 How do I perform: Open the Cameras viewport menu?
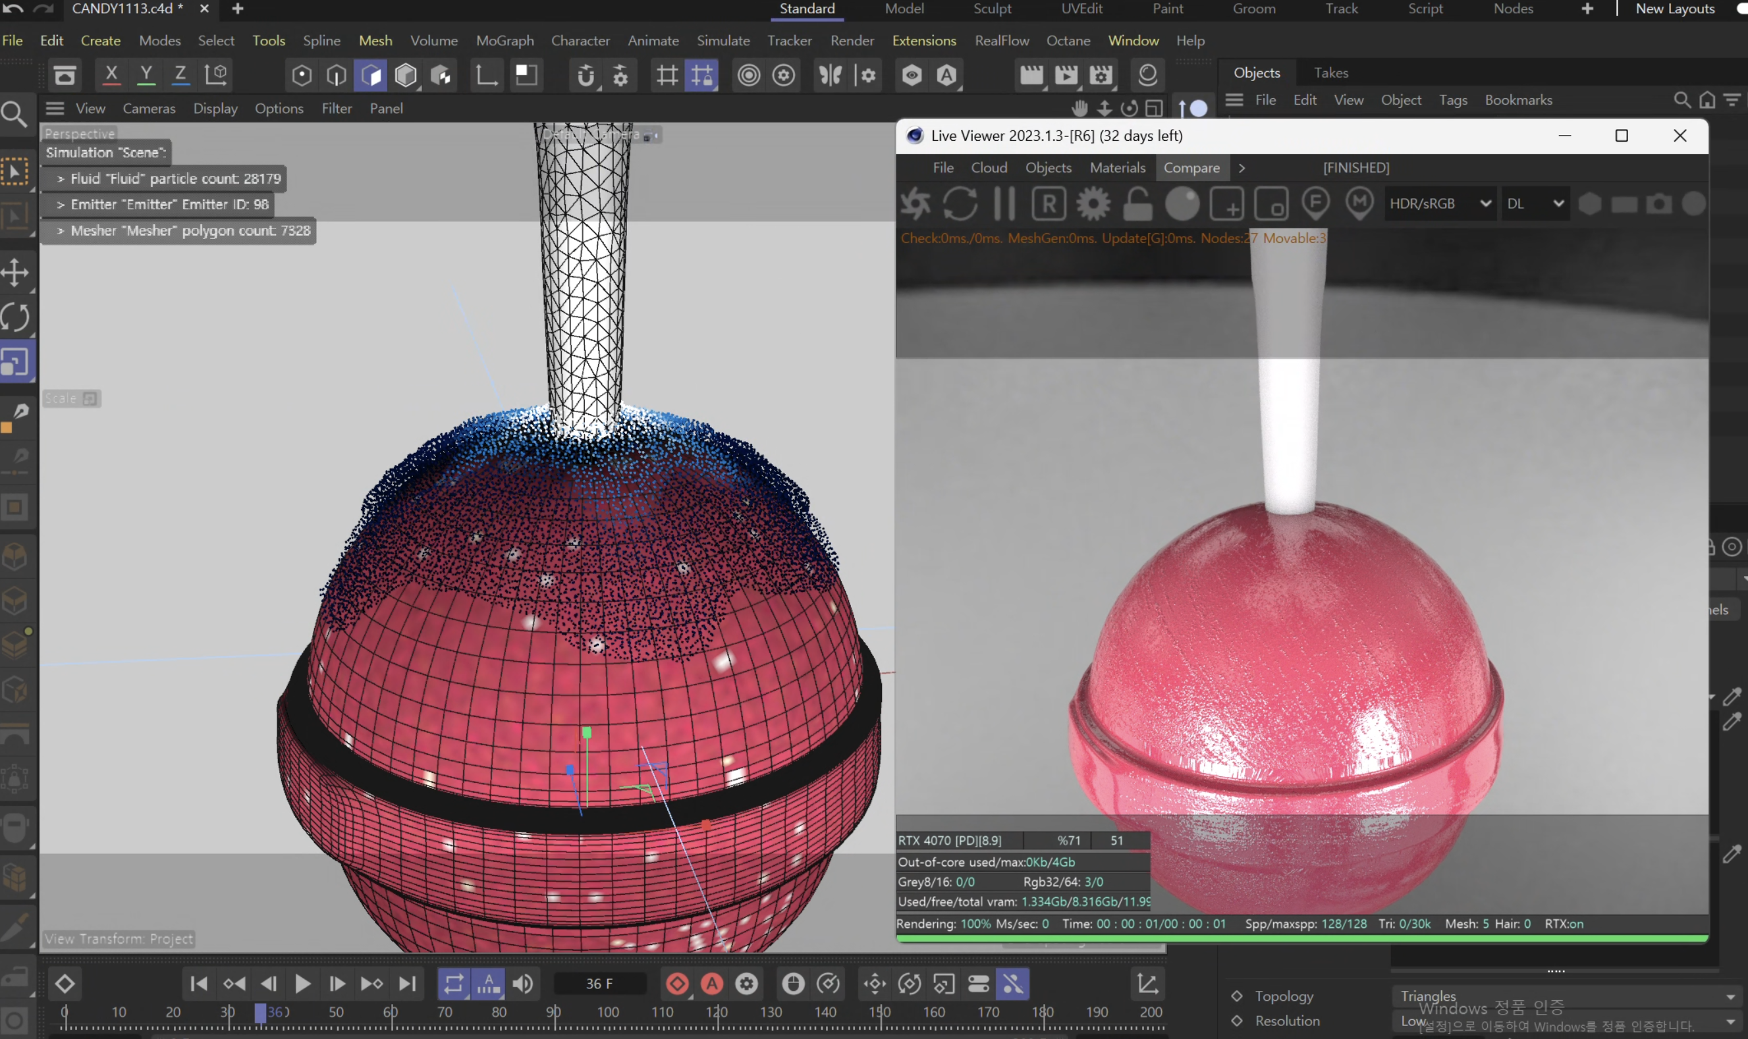click(x=148, y=109)
